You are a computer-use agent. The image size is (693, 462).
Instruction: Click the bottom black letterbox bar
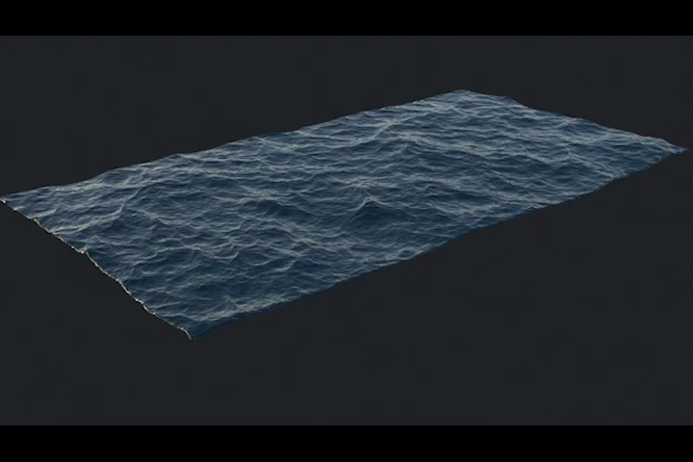[x=346, y=443]
